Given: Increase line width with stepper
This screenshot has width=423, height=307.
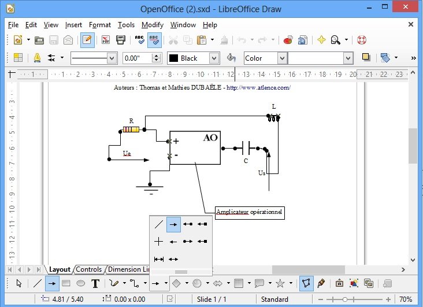Looking at the screenshot, I should pyautogui.click(x=156, y=56).
